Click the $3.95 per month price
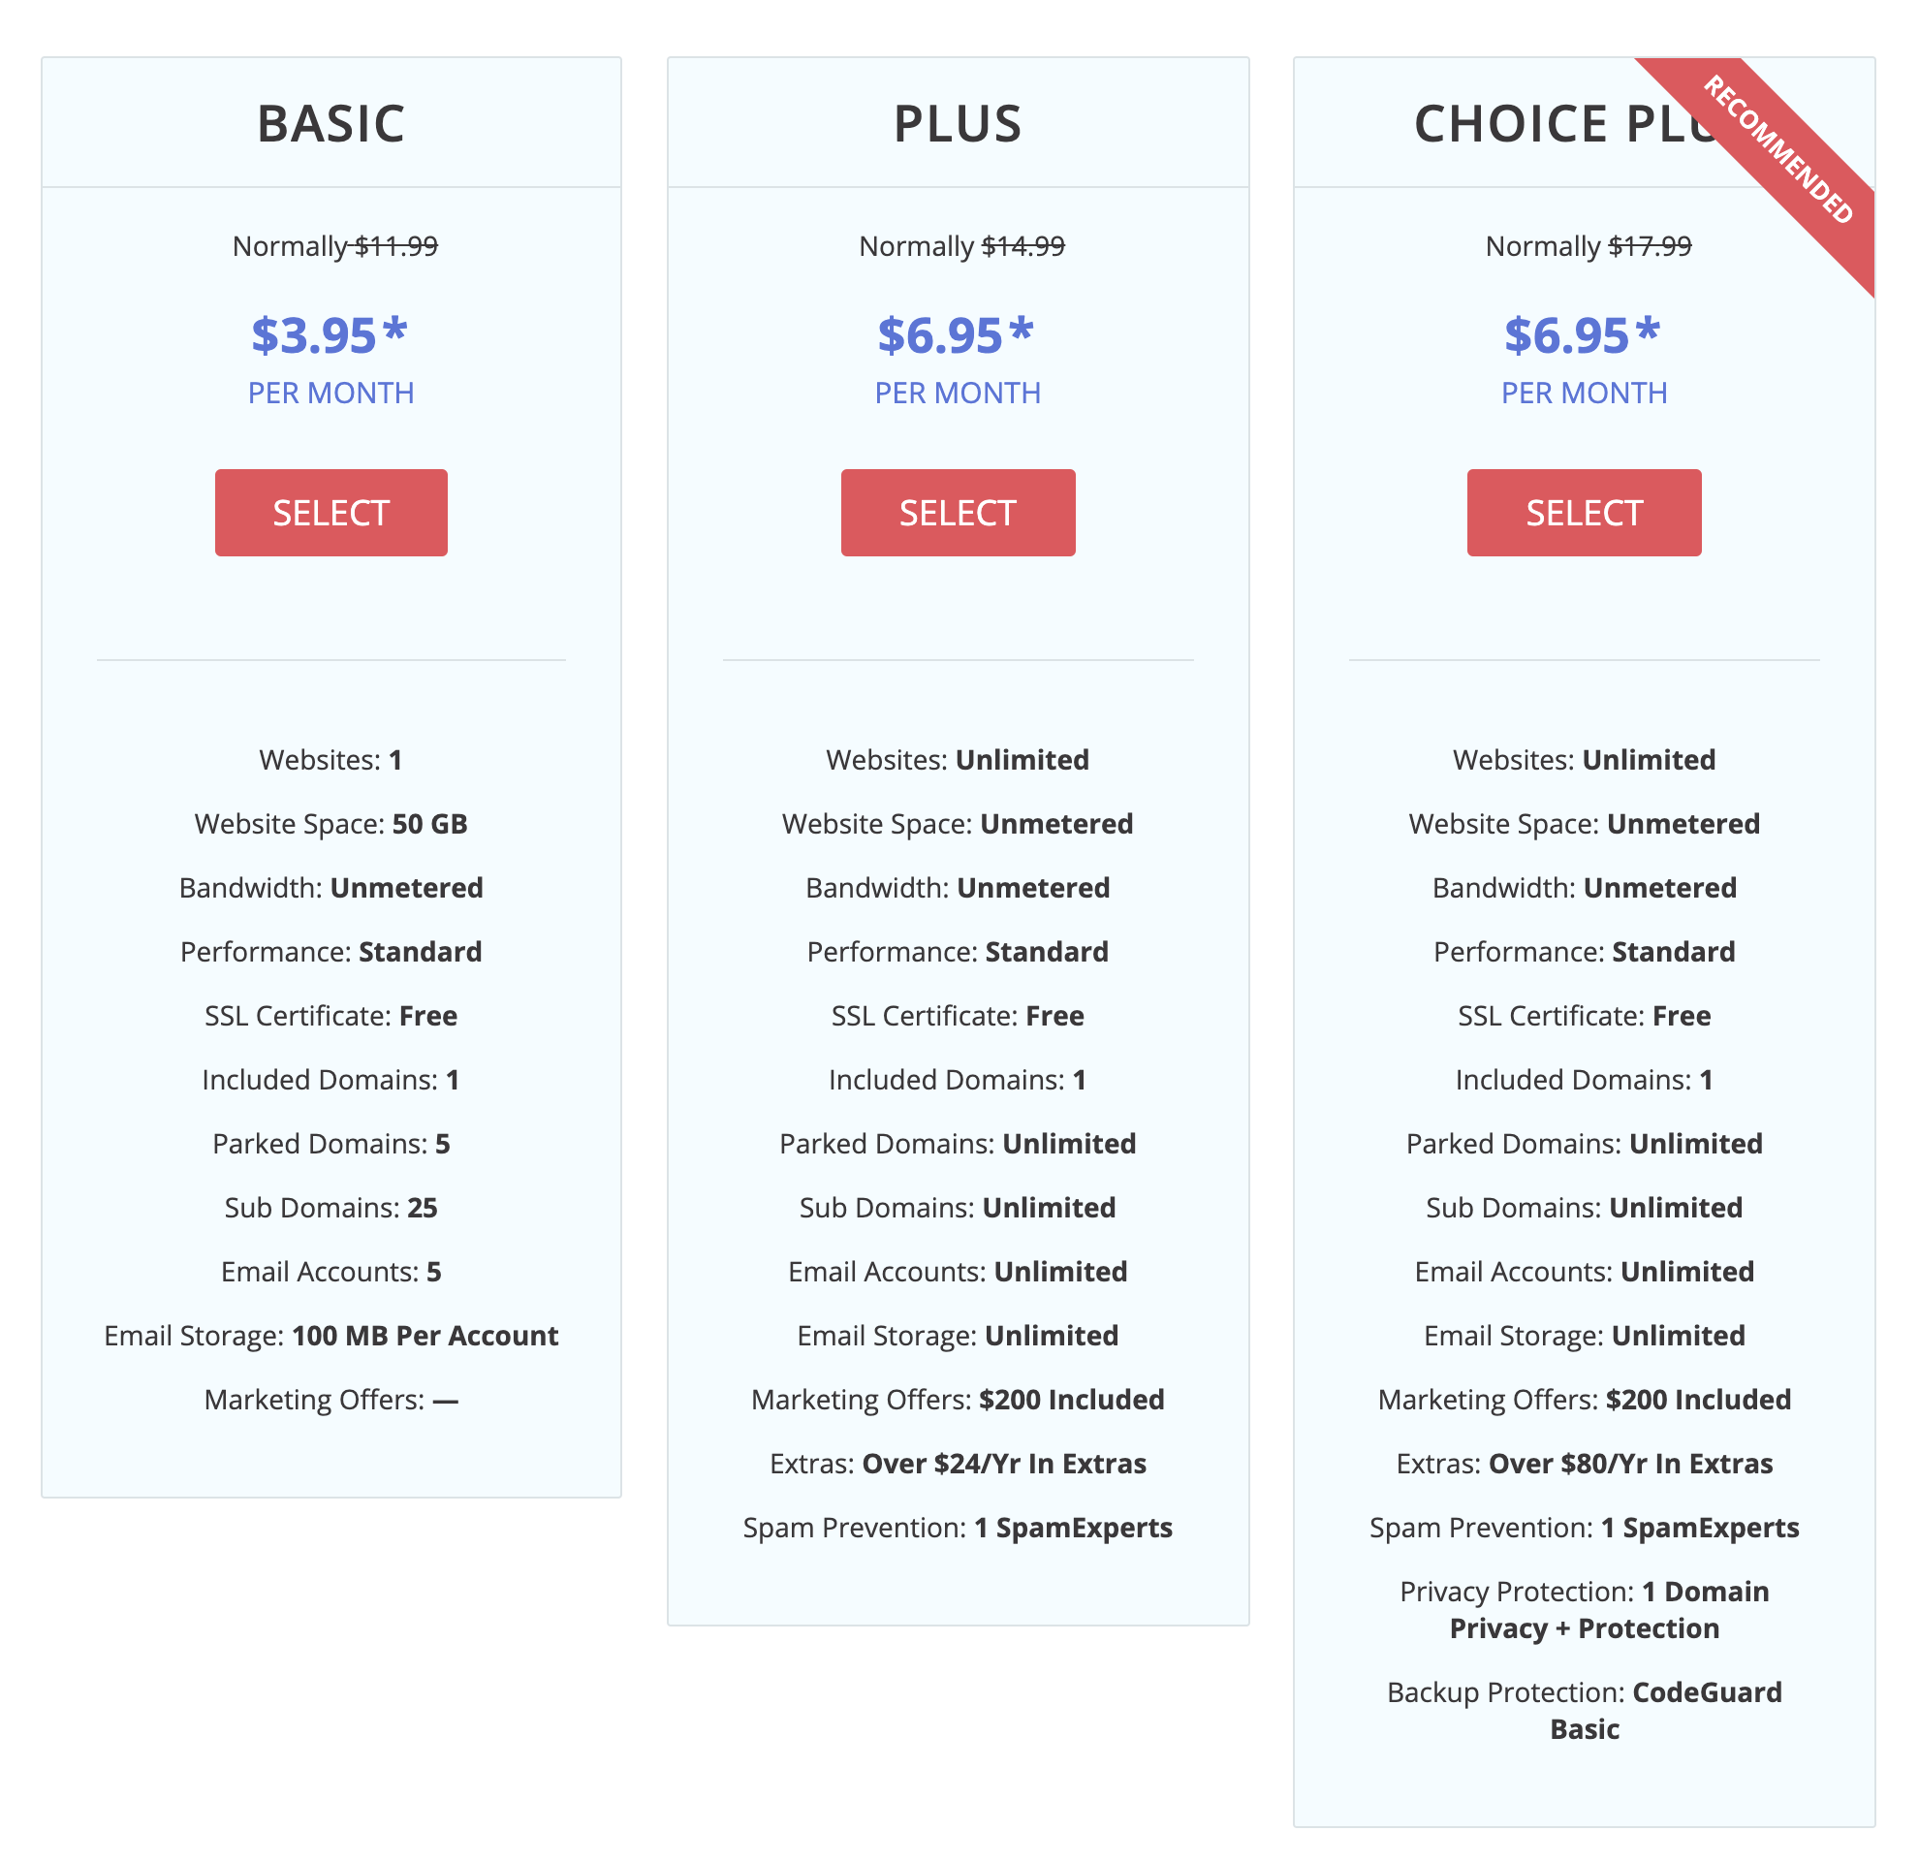Image resolution: width=1919 pixels, height=1863 pixels. 330,335
